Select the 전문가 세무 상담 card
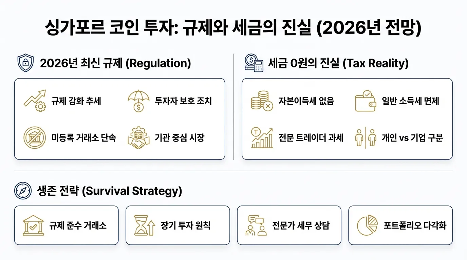 coord(289,225)
